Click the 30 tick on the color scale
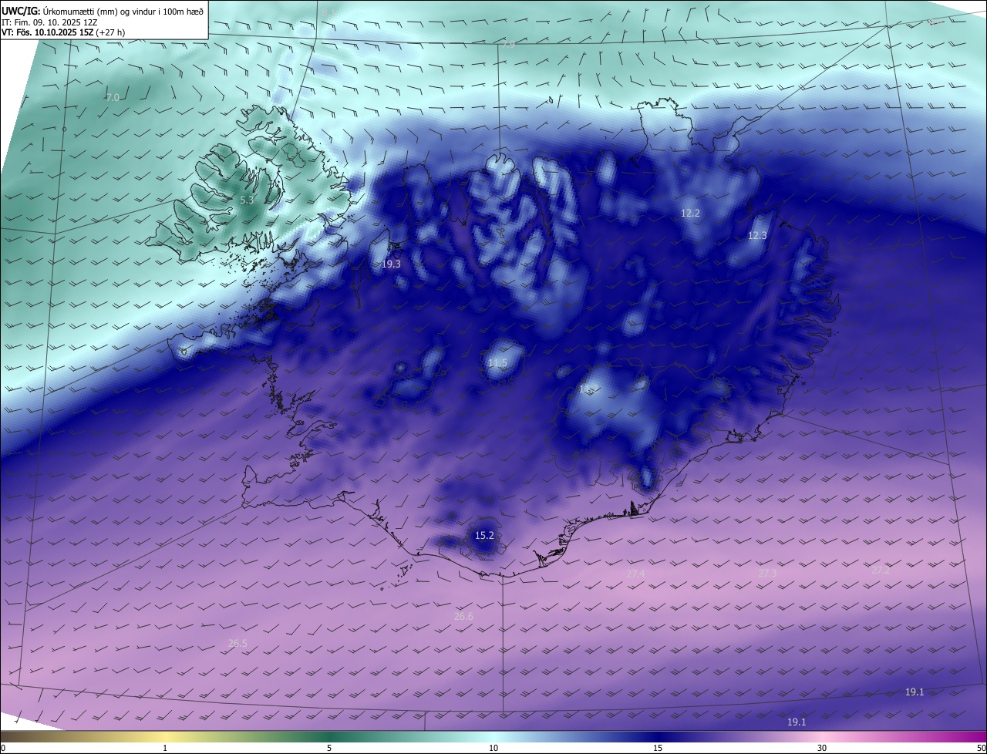Image resolution: width=987 pixels, height=754 pixels. tap(822, 748)
